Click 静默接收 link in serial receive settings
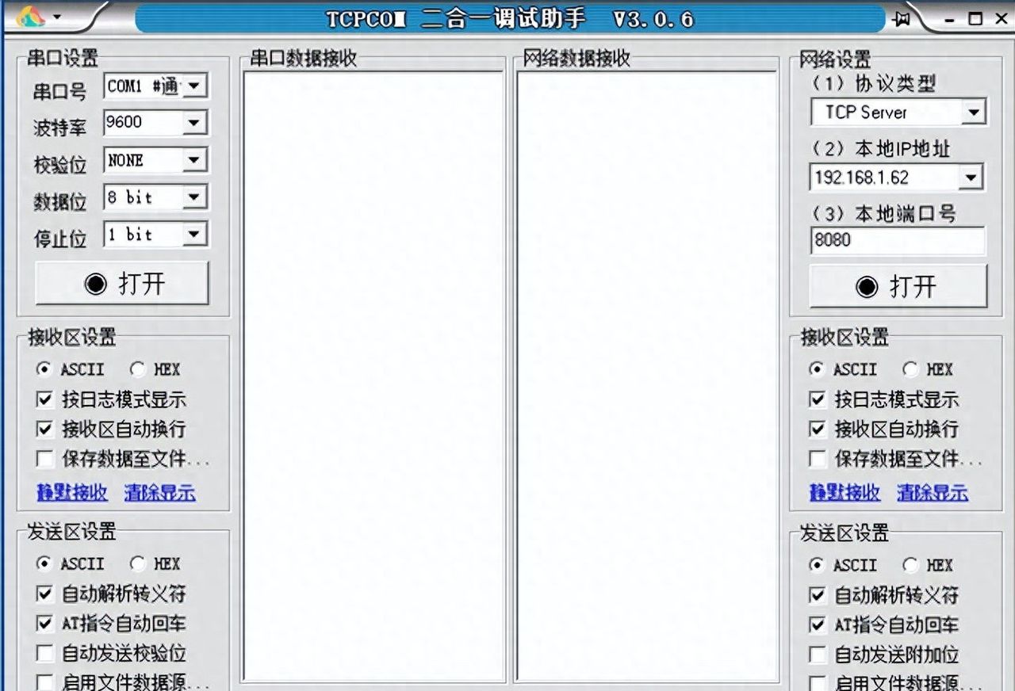This screenshot has height=691, width=1015. [x=71, y=492]
